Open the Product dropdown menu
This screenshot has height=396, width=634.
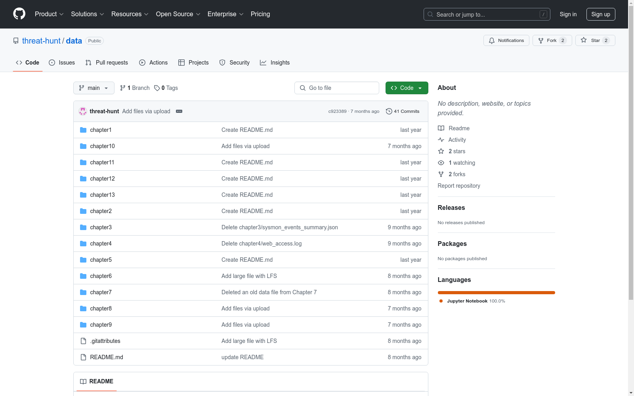coord(49,14)
